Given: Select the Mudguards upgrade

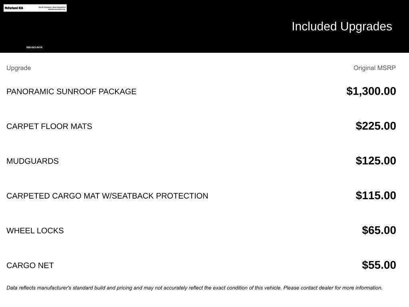Looking at the screenshot, I should pos(32,161).
